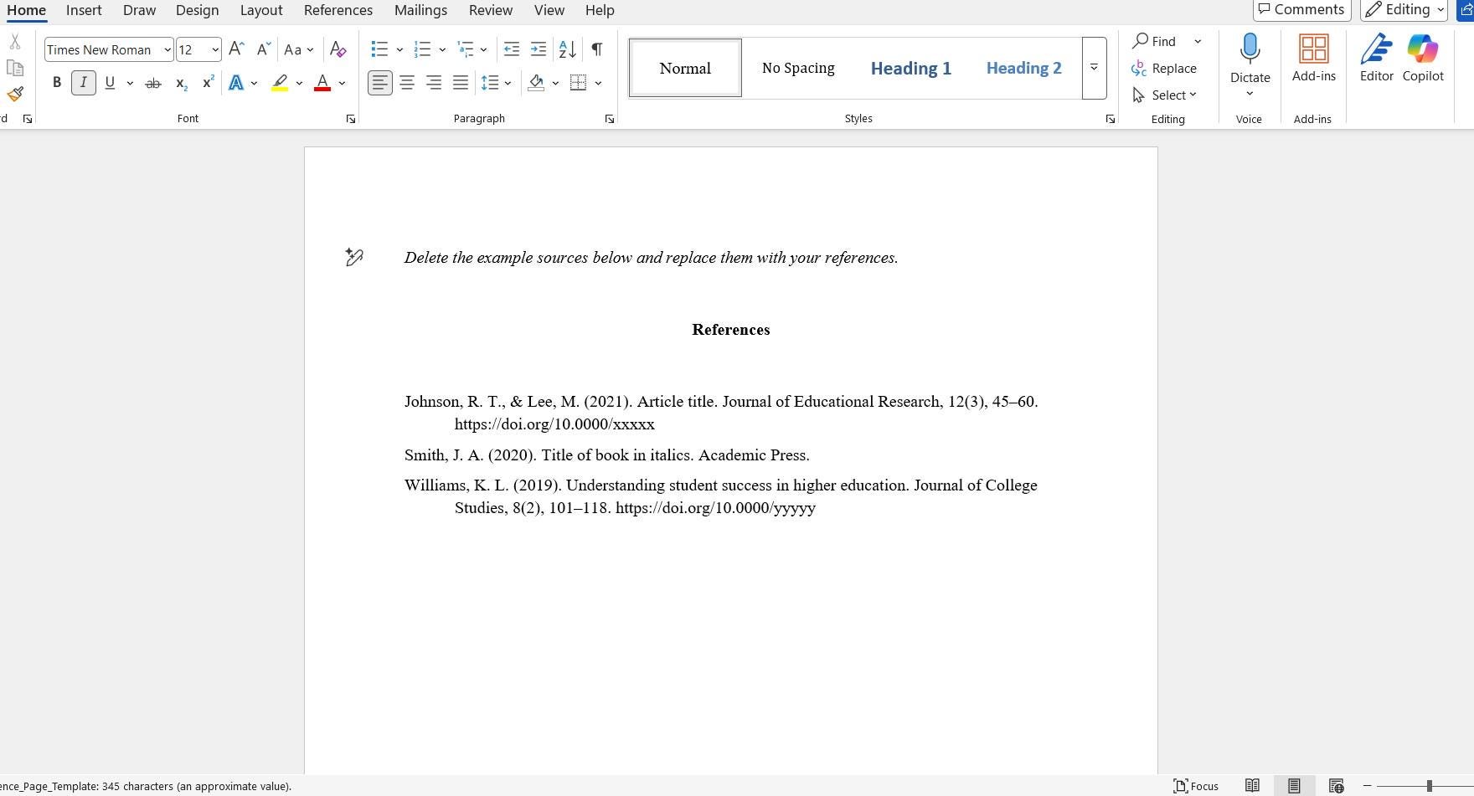This screenshot has height=796, width=1474.
Task: Open the Comments pane
Action: click(1301, 9)
